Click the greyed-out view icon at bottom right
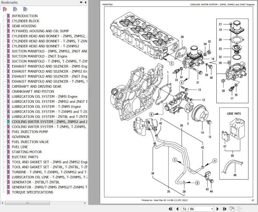258x212 pixels. [x=239, y=209]
